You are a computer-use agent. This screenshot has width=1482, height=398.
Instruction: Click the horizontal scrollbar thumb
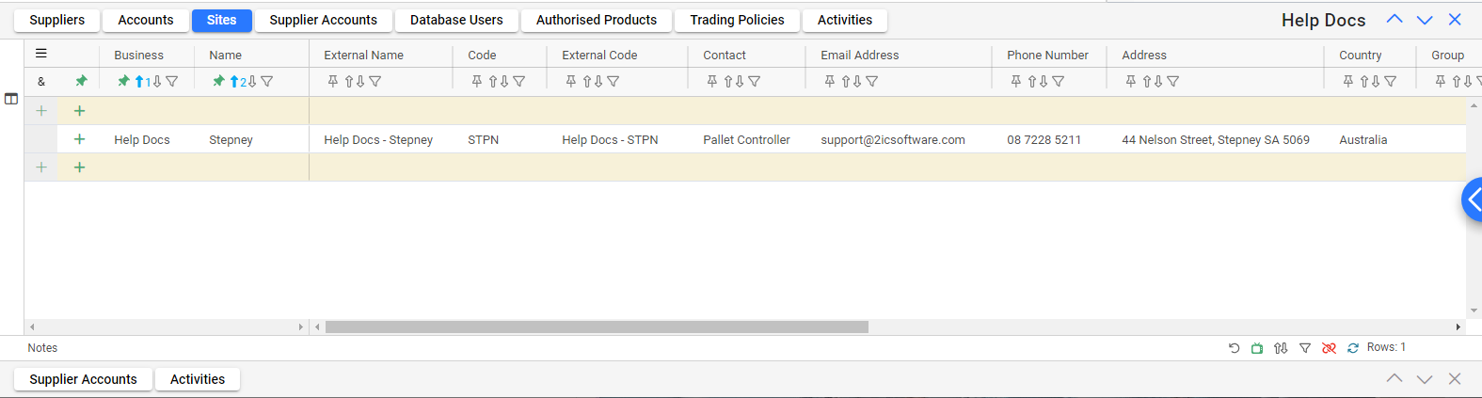(597, 327)
